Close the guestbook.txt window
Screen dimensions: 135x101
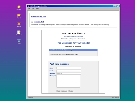[118, 6]
